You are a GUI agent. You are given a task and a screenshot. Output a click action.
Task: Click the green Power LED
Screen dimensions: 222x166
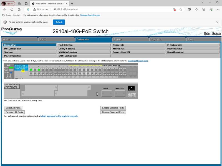(x=11, y=68)
